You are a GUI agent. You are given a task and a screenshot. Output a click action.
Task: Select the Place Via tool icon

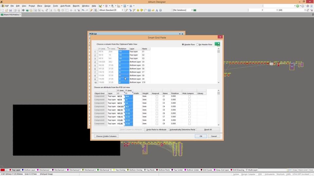(142, 10)
